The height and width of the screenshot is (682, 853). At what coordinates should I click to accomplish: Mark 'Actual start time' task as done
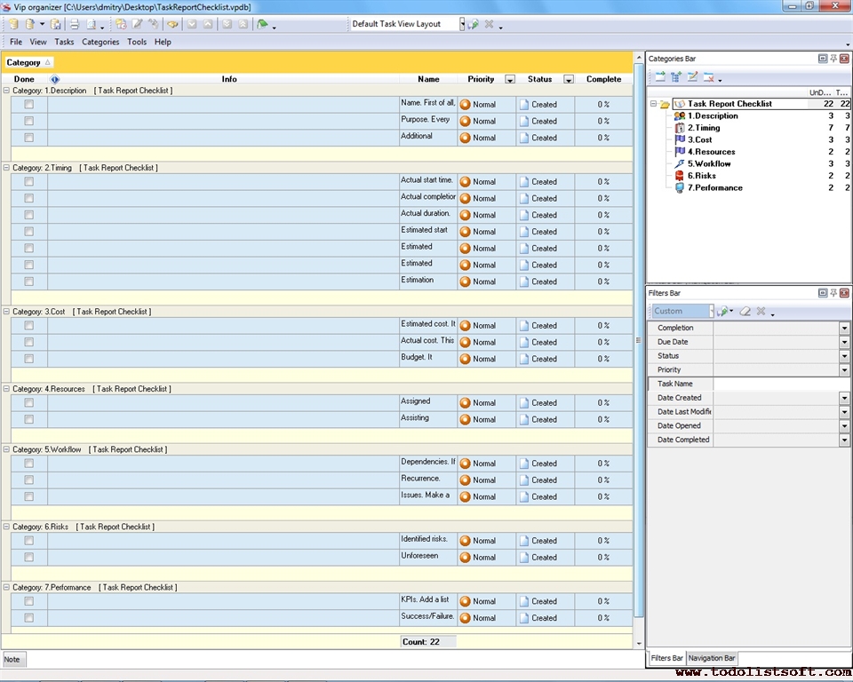pos(29,181)
